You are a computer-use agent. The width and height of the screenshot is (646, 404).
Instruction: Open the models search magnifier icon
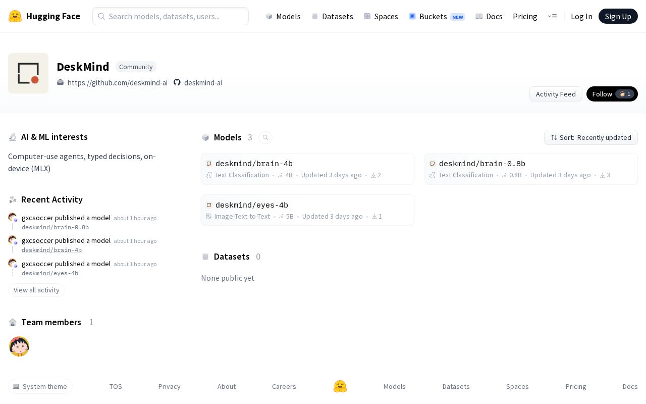[265, 137]
